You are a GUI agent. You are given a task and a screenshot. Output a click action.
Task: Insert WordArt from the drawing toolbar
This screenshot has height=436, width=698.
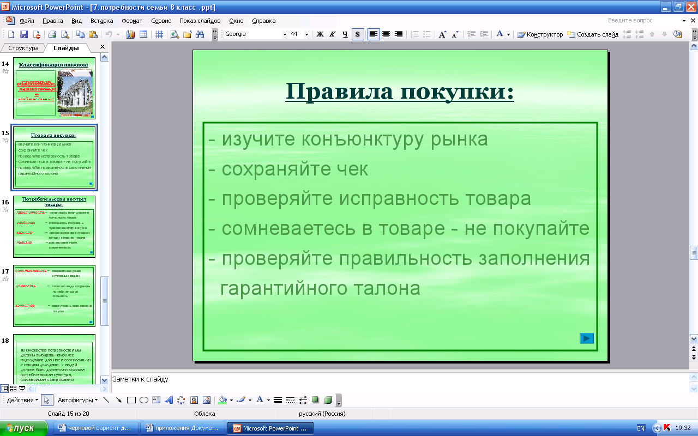pos(169,400)
